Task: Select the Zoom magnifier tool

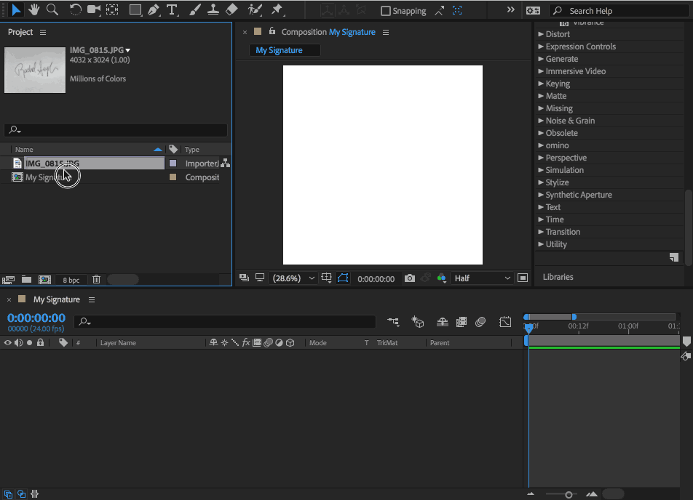Action: (52, 9)
